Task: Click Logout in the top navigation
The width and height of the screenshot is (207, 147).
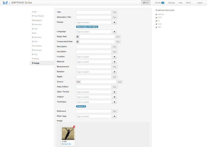Action: [200, 3]
